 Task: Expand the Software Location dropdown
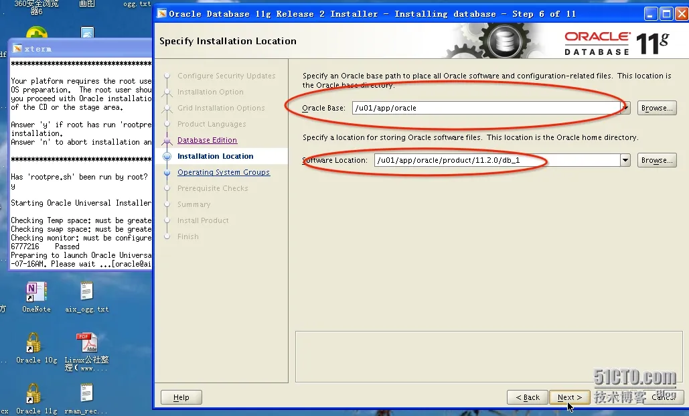[x=625, y=160]
